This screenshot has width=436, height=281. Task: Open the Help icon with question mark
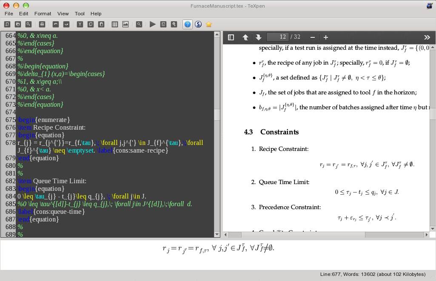tap(187, 24)
